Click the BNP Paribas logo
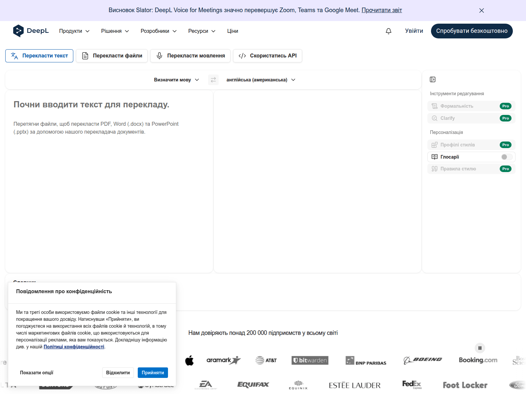 (x=366, y=361)
